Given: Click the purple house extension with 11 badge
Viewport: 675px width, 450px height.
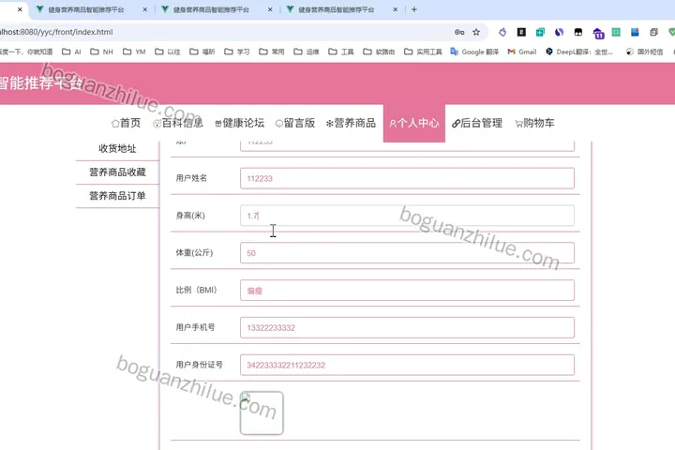Looking at the screenshot, I should tap(598, 33).
